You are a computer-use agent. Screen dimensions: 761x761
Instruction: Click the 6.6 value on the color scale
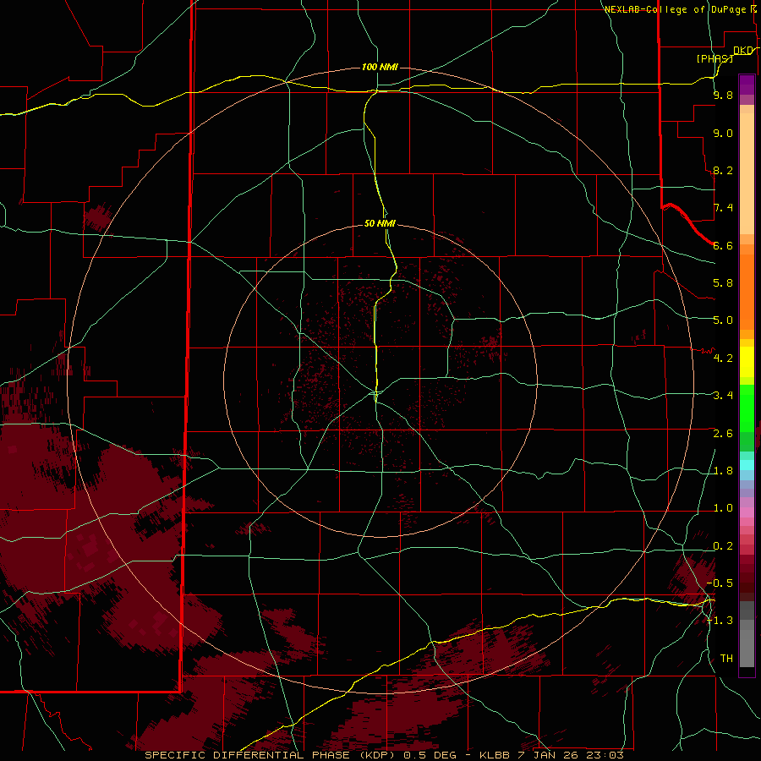point(723,245)
